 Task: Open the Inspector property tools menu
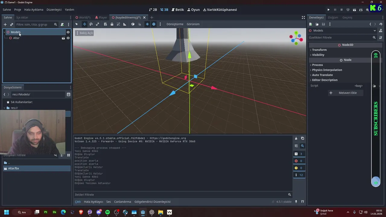[381, 38]
